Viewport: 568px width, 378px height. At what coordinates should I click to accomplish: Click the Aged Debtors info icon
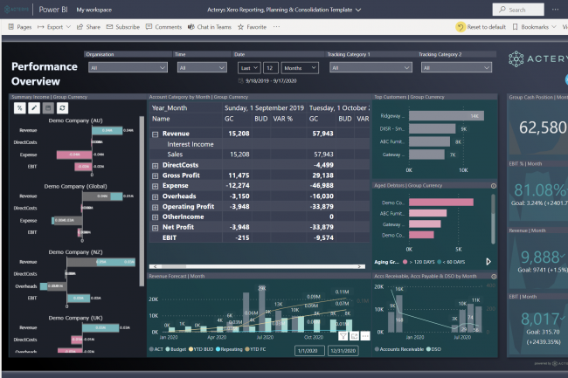point(494,186)
